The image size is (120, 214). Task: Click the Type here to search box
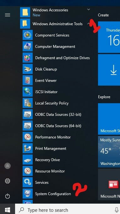click(x=68, y=209)
